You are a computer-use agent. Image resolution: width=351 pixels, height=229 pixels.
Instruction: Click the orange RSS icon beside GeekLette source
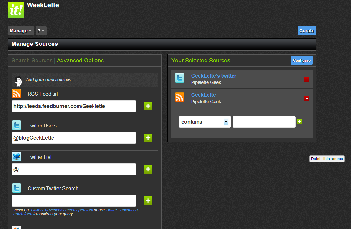pos(180,97)
